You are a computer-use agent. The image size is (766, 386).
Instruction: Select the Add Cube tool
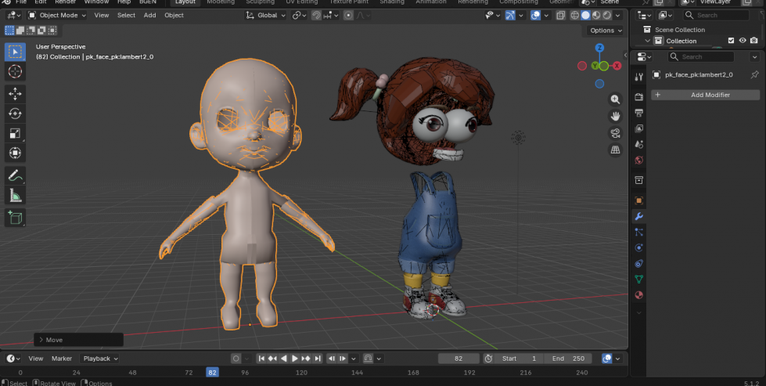pos(15,218)
